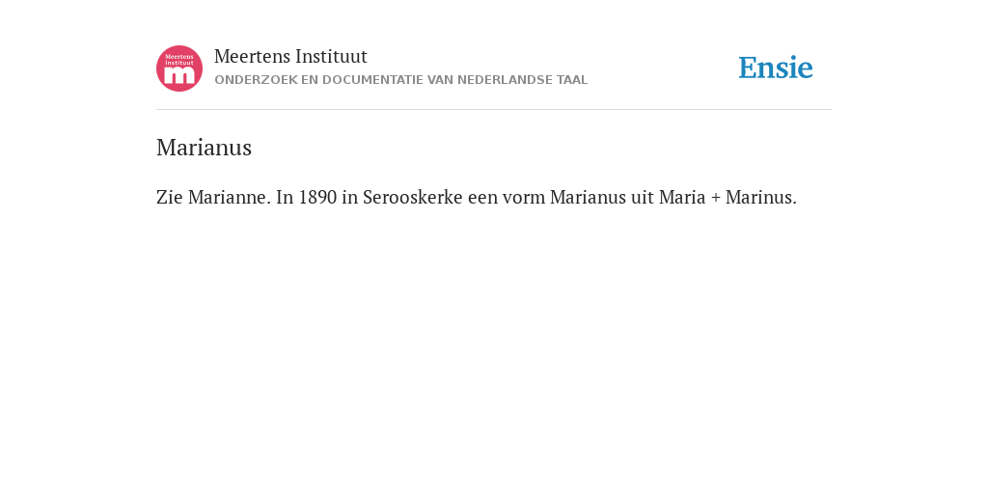Click the tagline Onderzoek en documentatie van Nederlandse taal
Viewport: 988px width, 494px height.
point(400,80)
